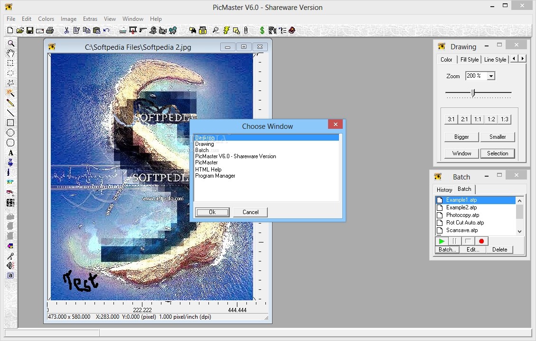Select the Magic Wand tool

[10, 93]
